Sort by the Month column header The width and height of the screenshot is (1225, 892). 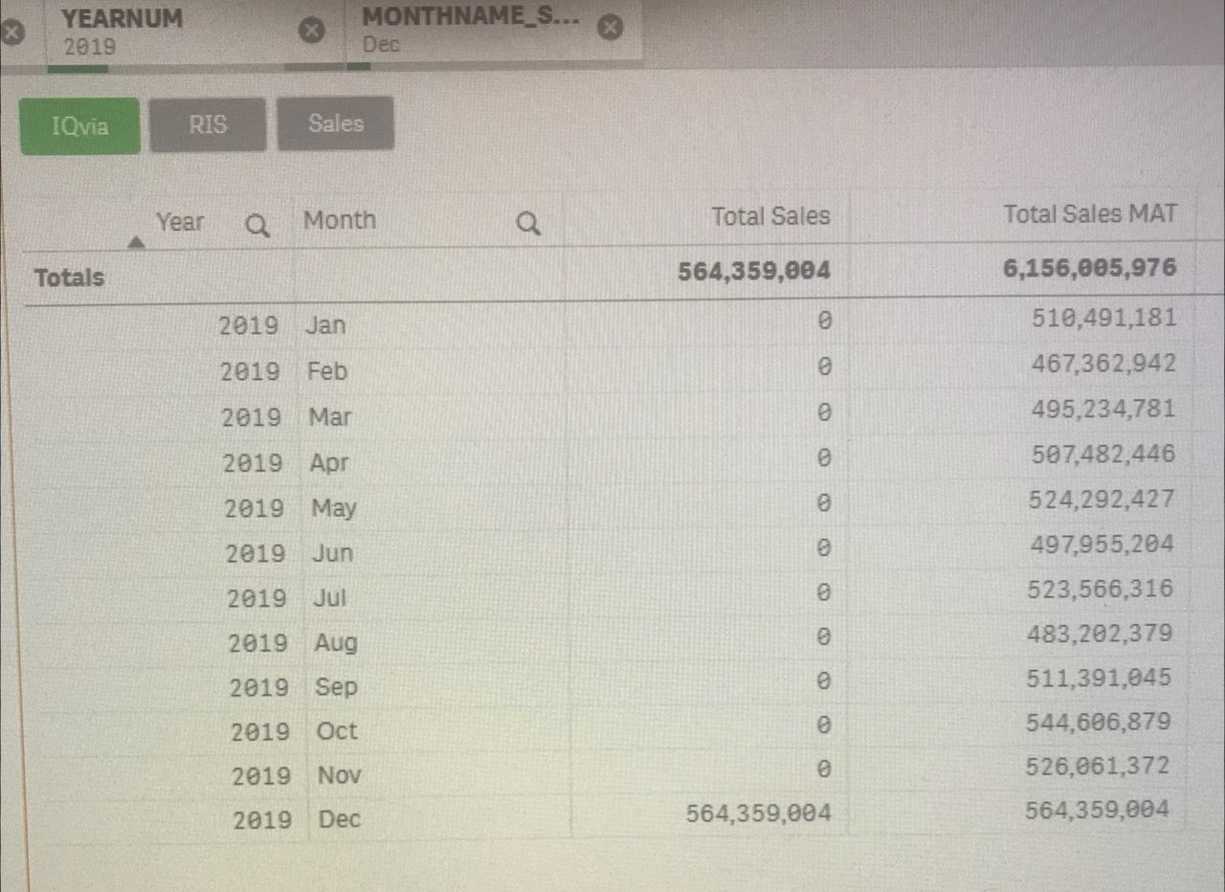click(x=340, y=220)
